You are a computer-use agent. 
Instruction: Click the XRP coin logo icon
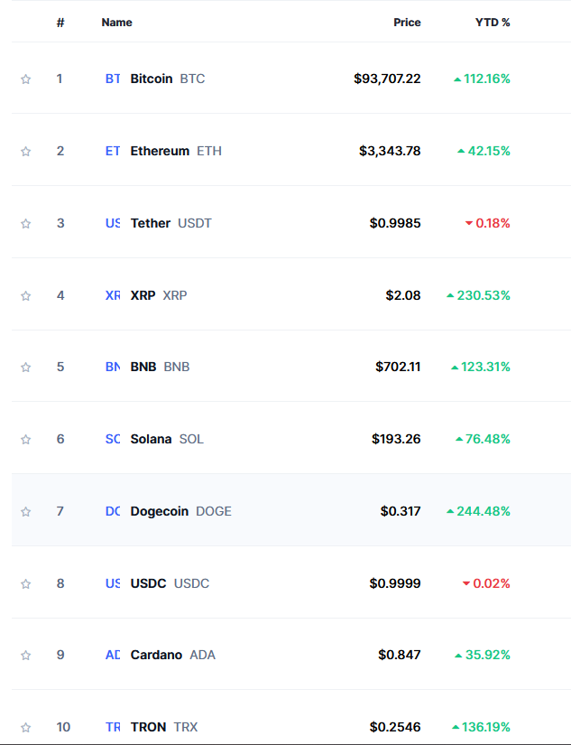point(113,295)
